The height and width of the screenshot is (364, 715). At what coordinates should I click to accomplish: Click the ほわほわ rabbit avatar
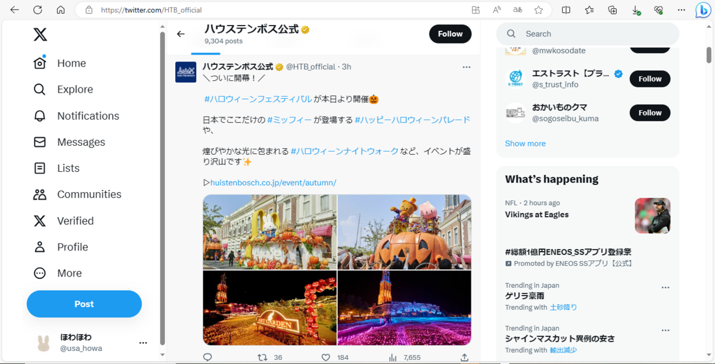click(43, 343)
